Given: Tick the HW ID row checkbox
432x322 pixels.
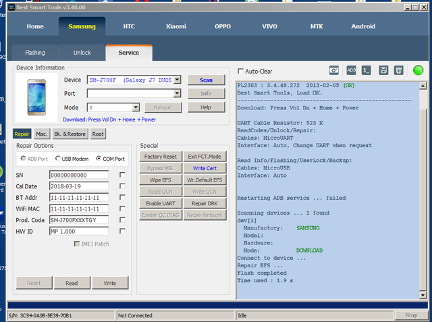Looking at the screenshot, I should (x=122, y=231).
